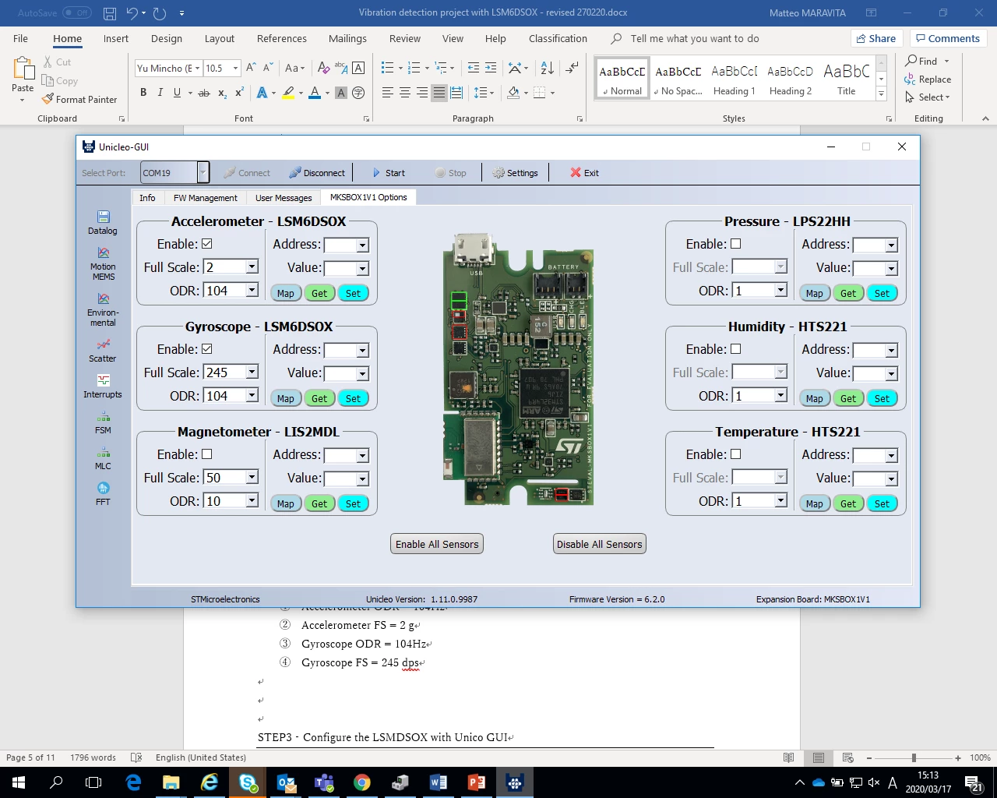Viewport: 997px width, 798px height.
Task: Open the Datalog sidebar icon
Action: pyautogui.click(x=103, y=223)
